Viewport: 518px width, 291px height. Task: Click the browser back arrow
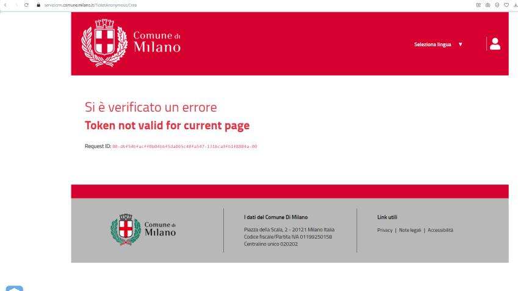(x=5, y=5)
